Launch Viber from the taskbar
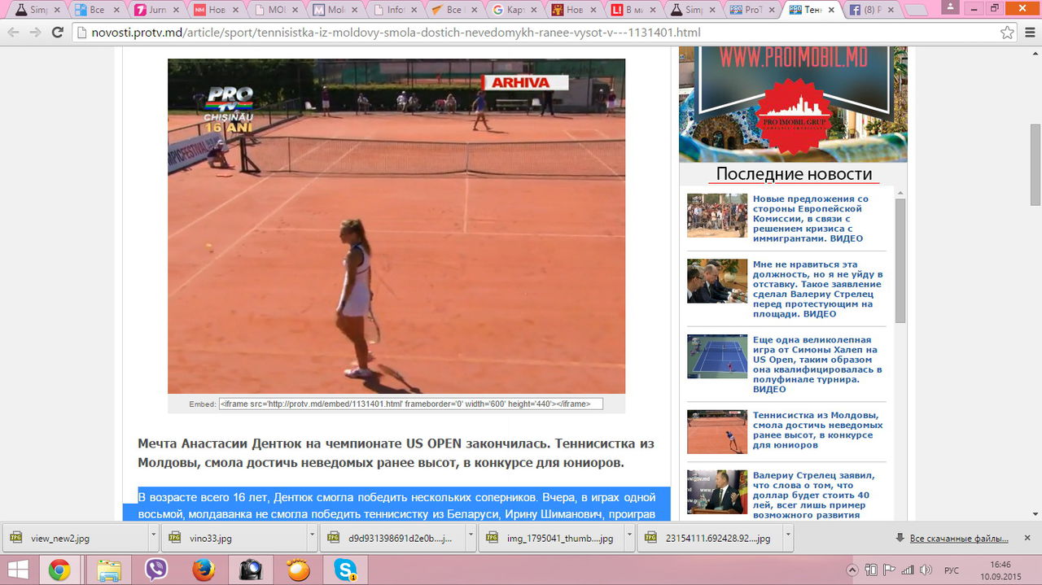 156,570
